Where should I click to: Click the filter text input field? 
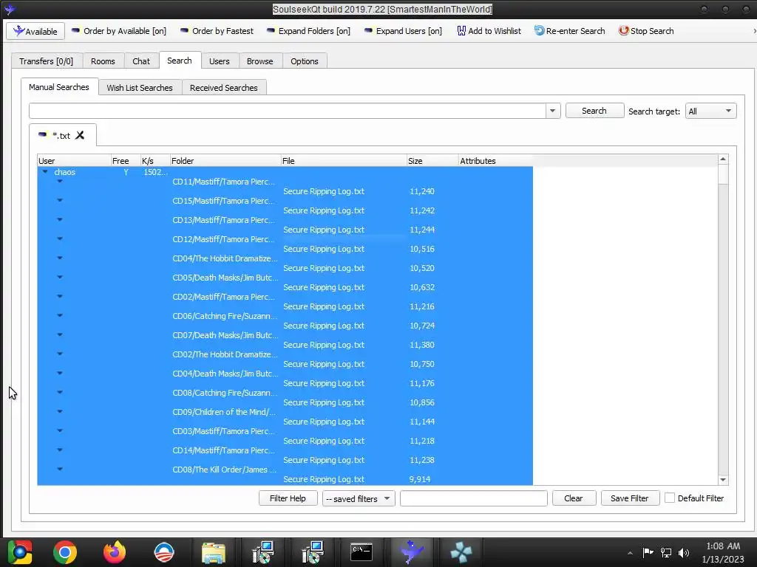coord(474,498)
